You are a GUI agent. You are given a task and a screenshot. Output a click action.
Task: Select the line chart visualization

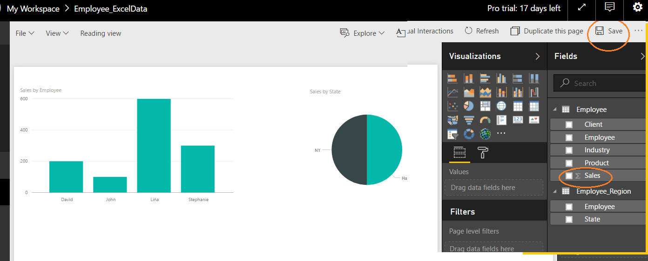click(x=452, y=92)
